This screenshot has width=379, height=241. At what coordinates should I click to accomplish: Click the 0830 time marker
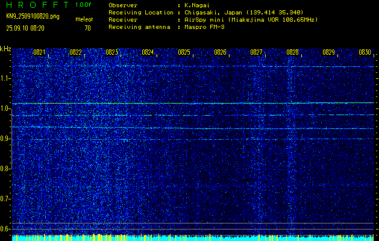click(365, 52)
